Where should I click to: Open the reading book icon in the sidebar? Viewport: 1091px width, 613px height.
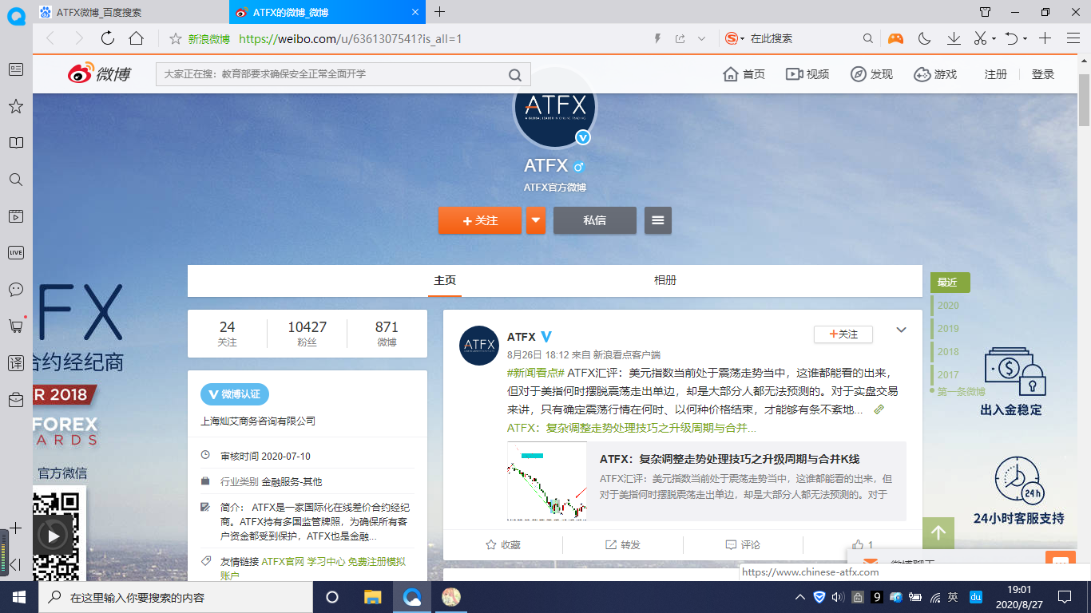pos(15,143)
